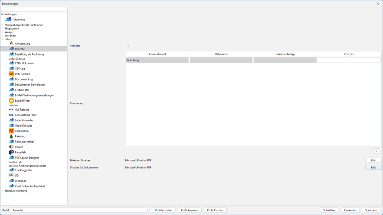Expand the Versender tree node

2,35
